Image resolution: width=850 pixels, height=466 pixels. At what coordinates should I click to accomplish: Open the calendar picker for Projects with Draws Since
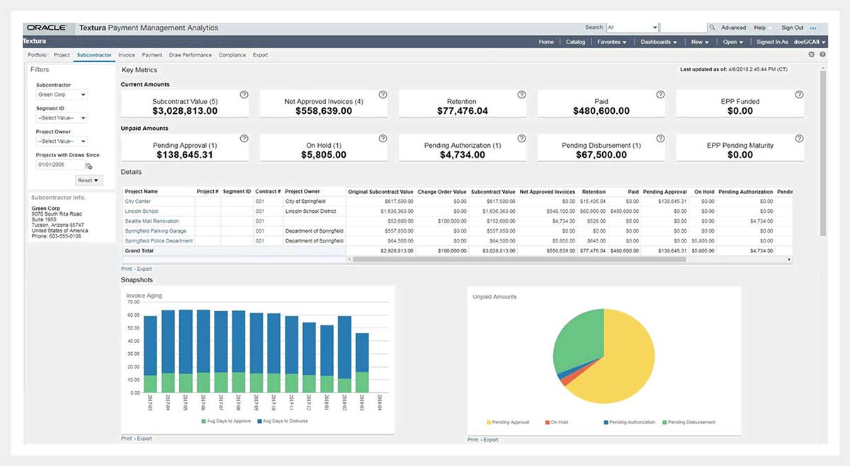tap(89, 165)
